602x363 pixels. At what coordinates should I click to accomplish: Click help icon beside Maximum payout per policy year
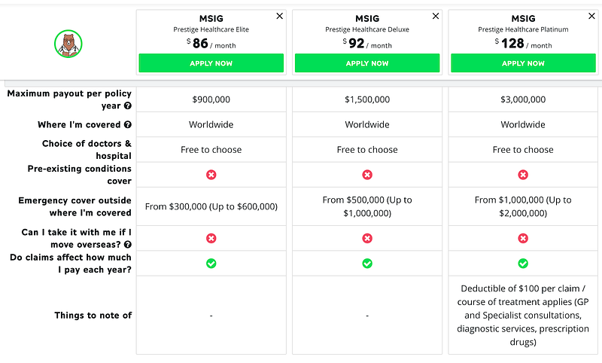(128, 106)
